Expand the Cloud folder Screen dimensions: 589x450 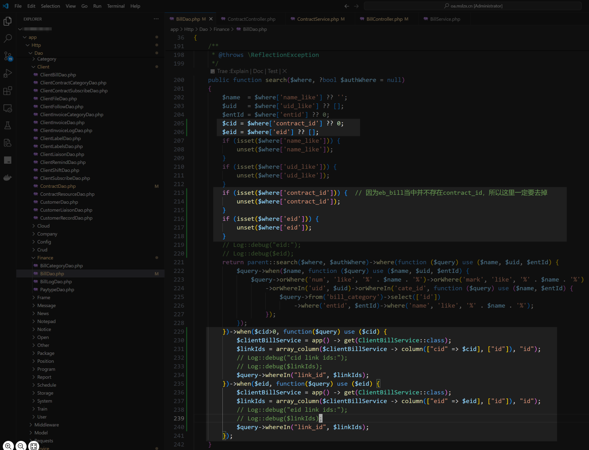33,226
